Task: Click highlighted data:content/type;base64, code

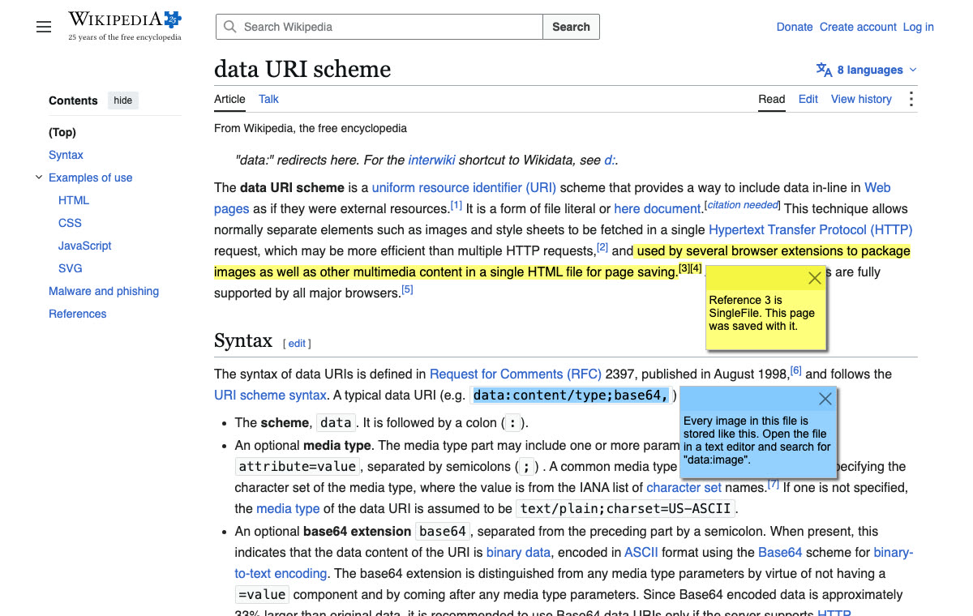Action: click(x=571, y=396)
